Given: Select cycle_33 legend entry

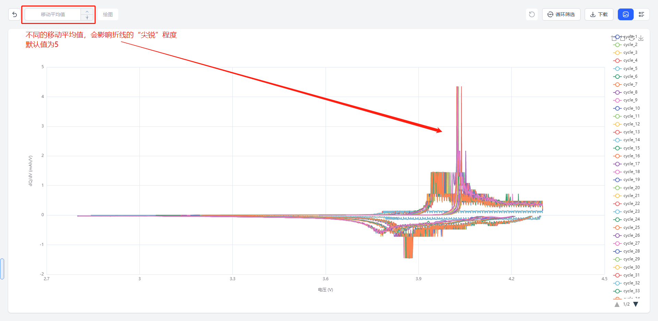Looking at the screenshot, I should 626,291.
